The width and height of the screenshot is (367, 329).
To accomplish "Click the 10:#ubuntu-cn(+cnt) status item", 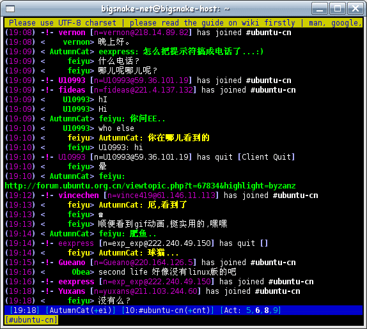I will pyautogui.click(x=168, y=310).
